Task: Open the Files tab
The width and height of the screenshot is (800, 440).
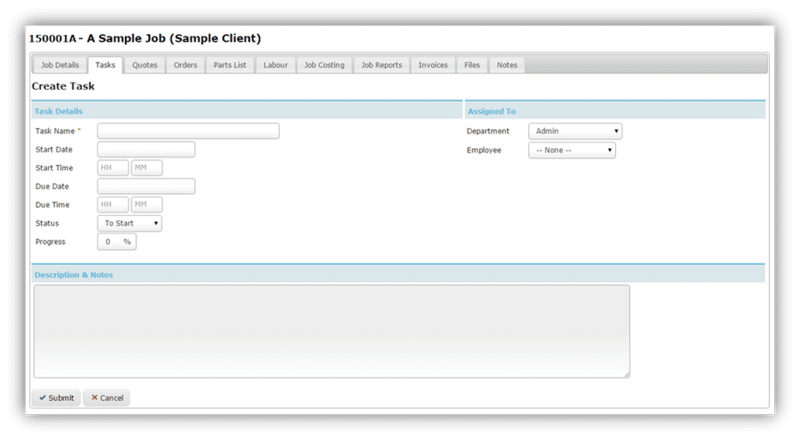Action: (472, 65)
